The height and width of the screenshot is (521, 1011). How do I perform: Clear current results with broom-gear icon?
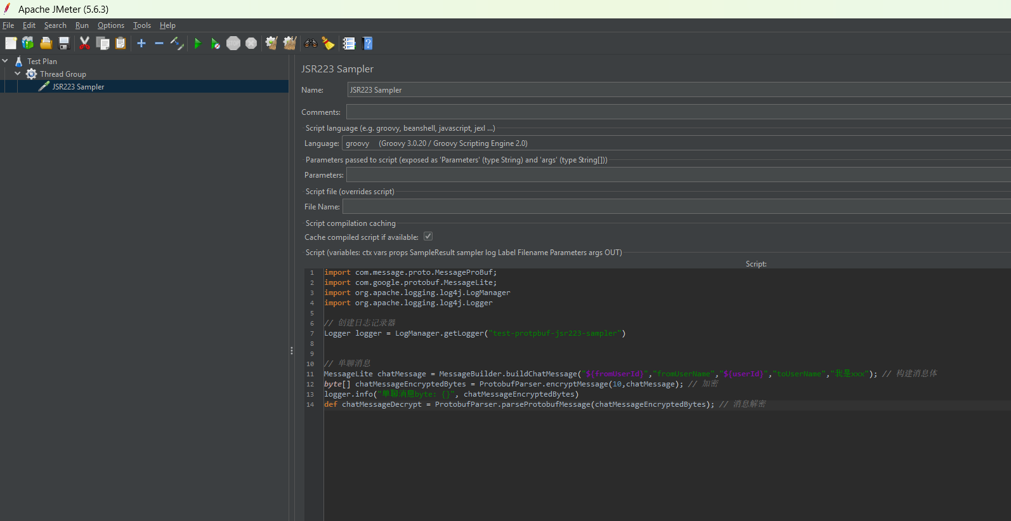(271, 43)
